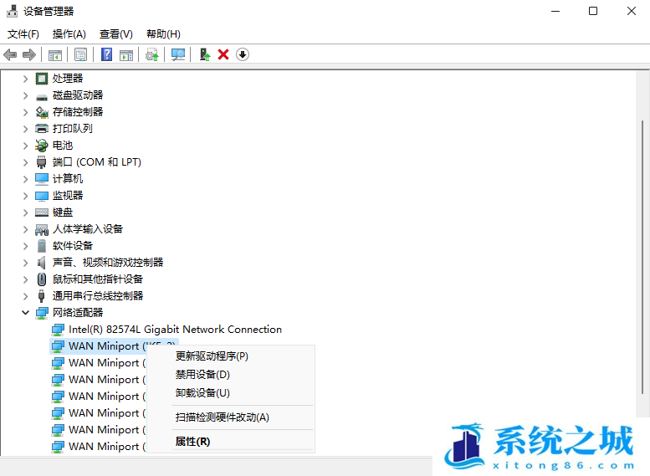This screenshot has width=650, height=476.
Task: Expand the 鼠标和其他指针设备 node
Action: click(26, 279)
